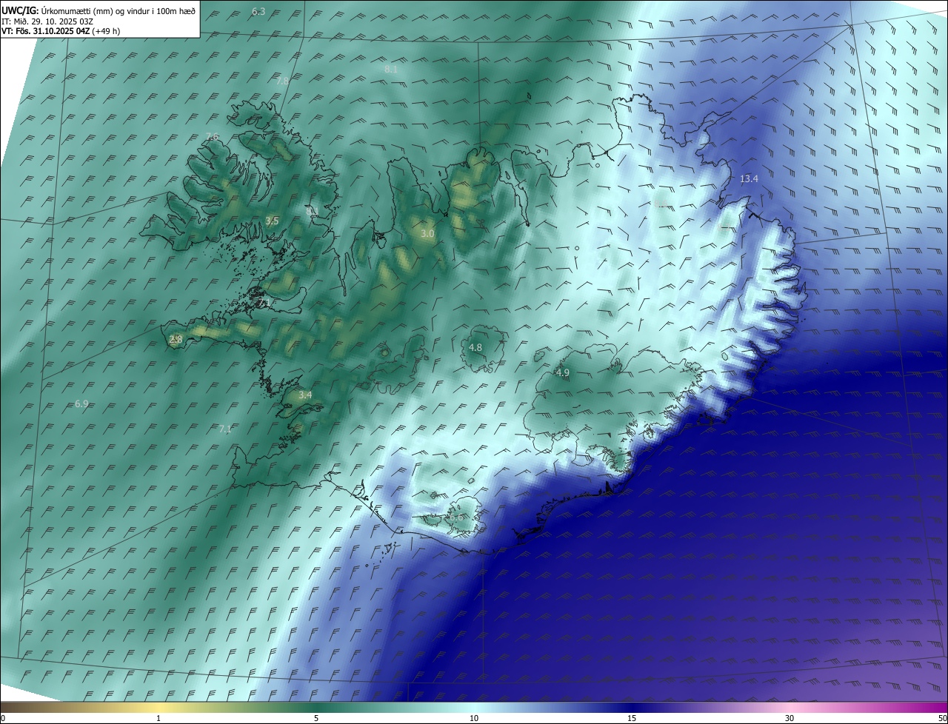The image size is (948, 724).
Task: Select the 2.8 value label
Action: tap(176, 339)
